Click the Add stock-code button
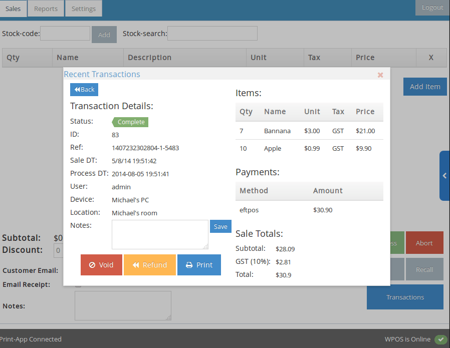 (x=104, y=35)
